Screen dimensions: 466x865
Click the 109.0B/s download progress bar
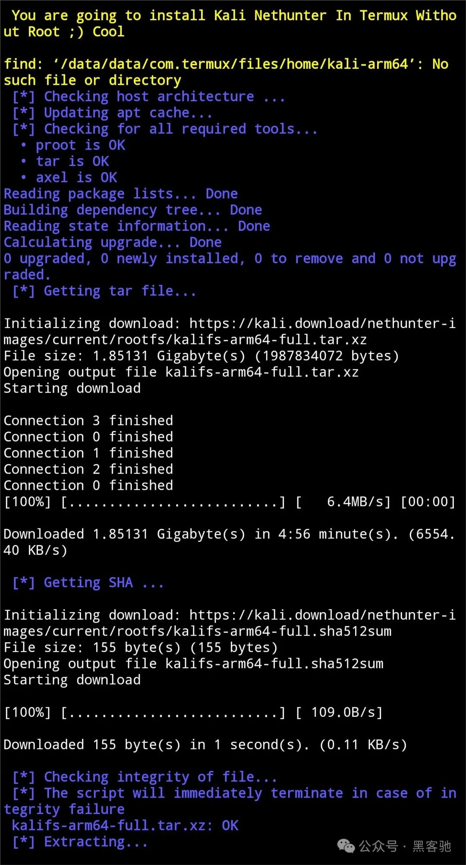click(x=193, y=712)
